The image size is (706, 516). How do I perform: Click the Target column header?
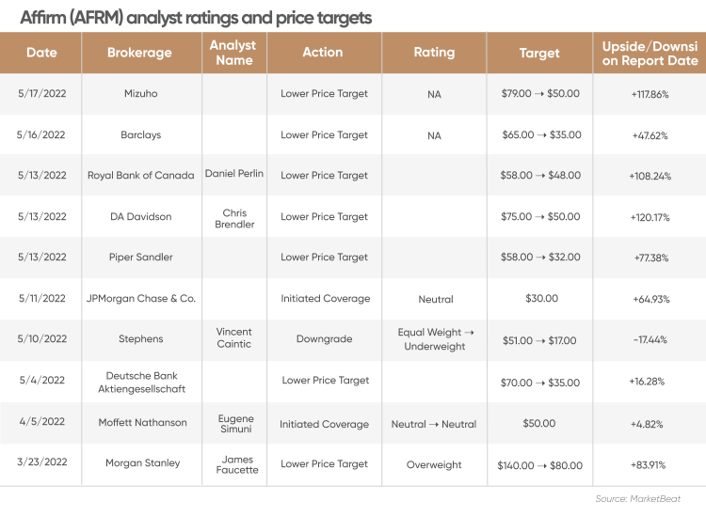coord(539,53)
